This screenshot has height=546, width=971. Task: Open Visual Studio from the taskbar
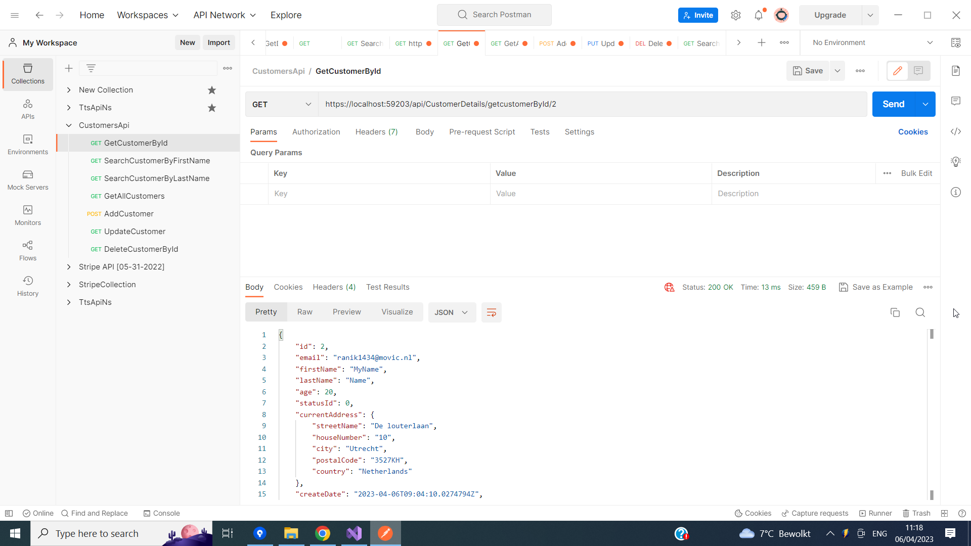click(x=354, y=533)
